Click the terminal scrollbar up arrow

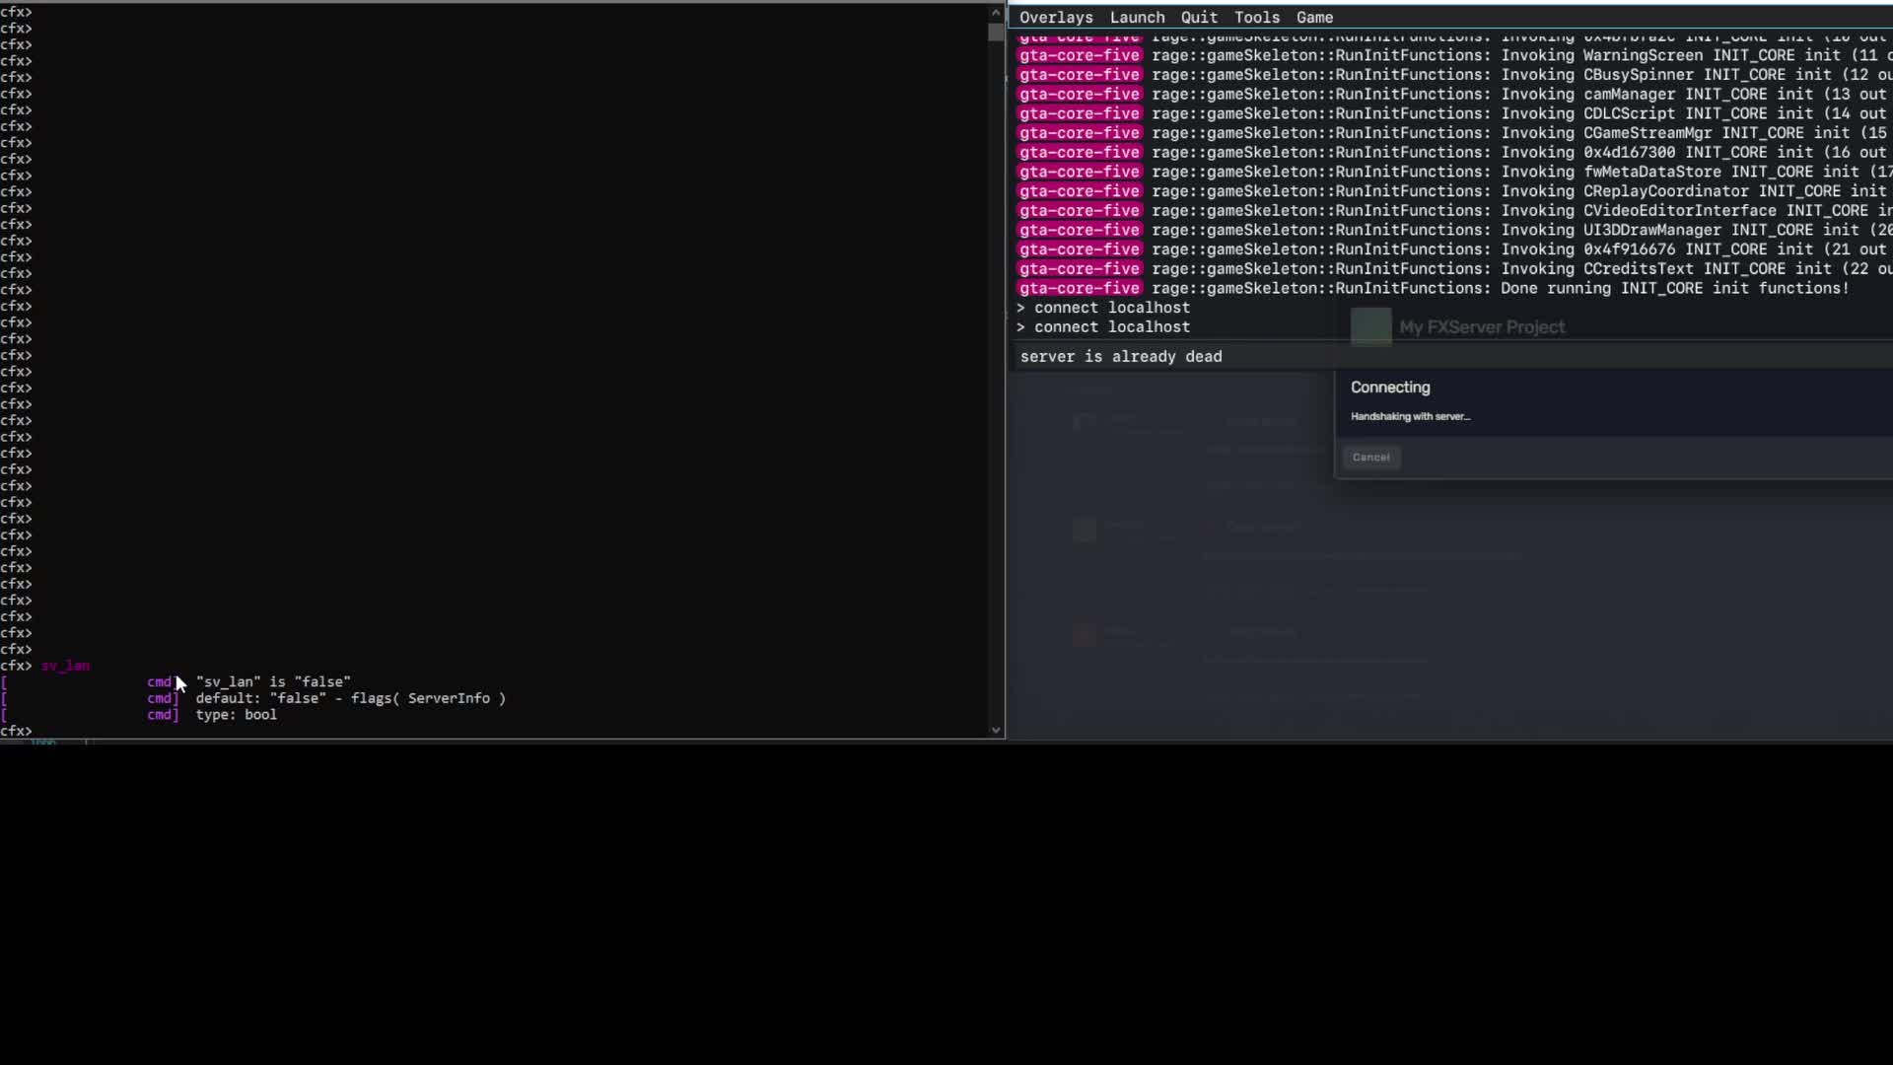point(996,12)
